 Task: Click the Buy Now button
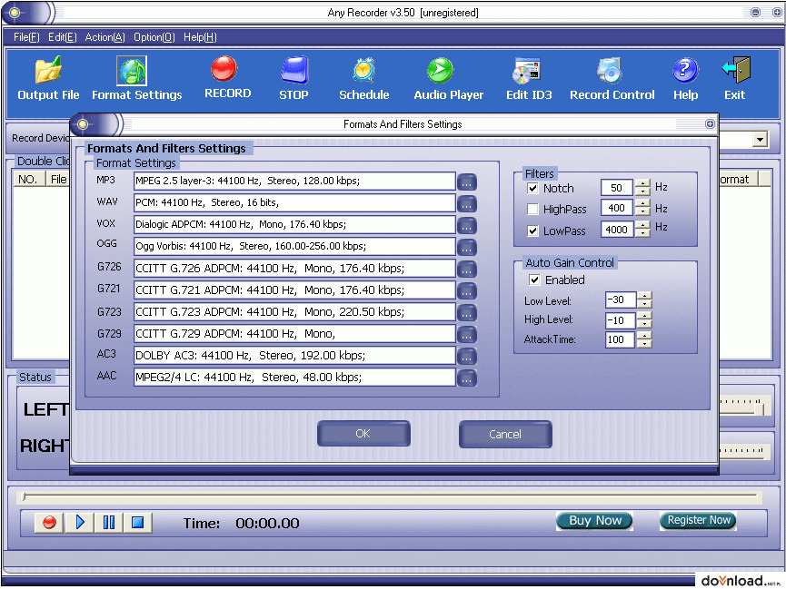594,521
